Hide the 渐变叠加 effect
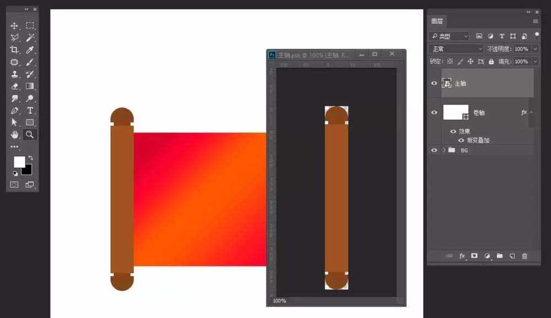 tap(461, 140)
